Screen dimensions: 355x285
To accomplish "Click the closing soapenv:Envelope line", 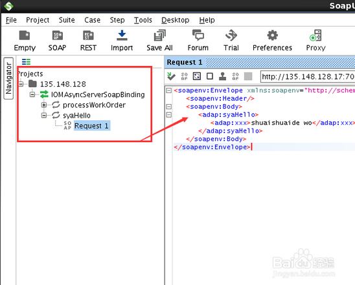I will pyautogui.click(x=212, y=147).
